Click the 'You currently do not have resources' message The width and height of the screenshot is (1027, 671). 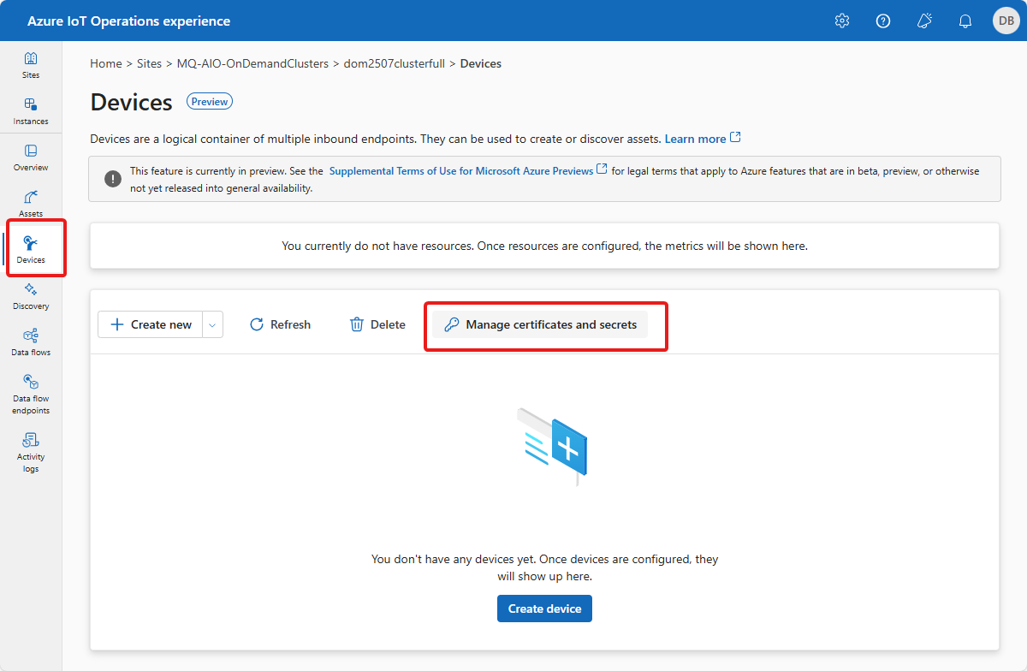coord(544,246)
